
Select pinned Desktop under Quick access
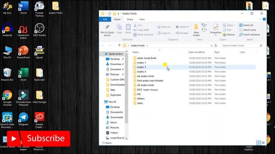(114, 59)
